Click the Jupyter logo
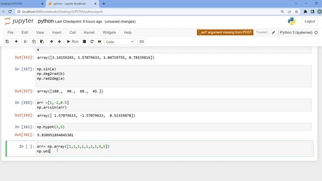The width and height of the screenshot is (322, 181). coord(19,21)
